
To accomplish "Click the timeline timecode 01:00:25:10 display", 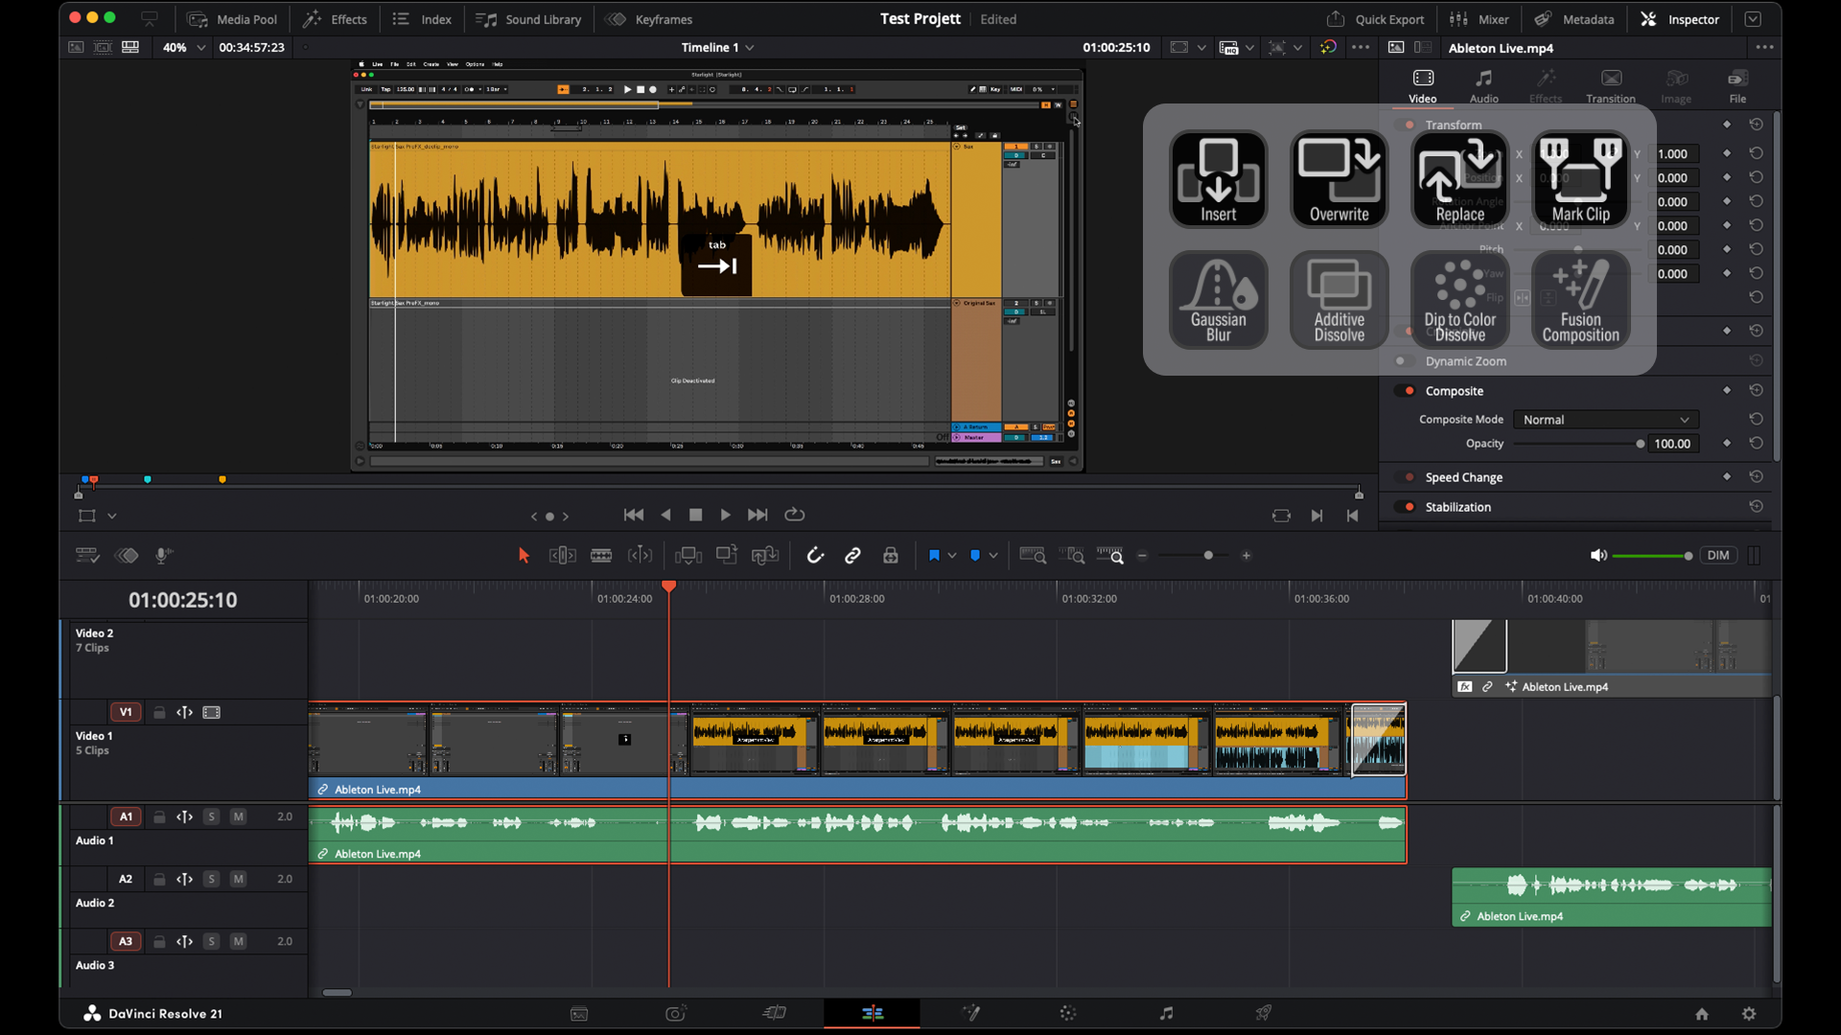I will (x=182, y=600).
